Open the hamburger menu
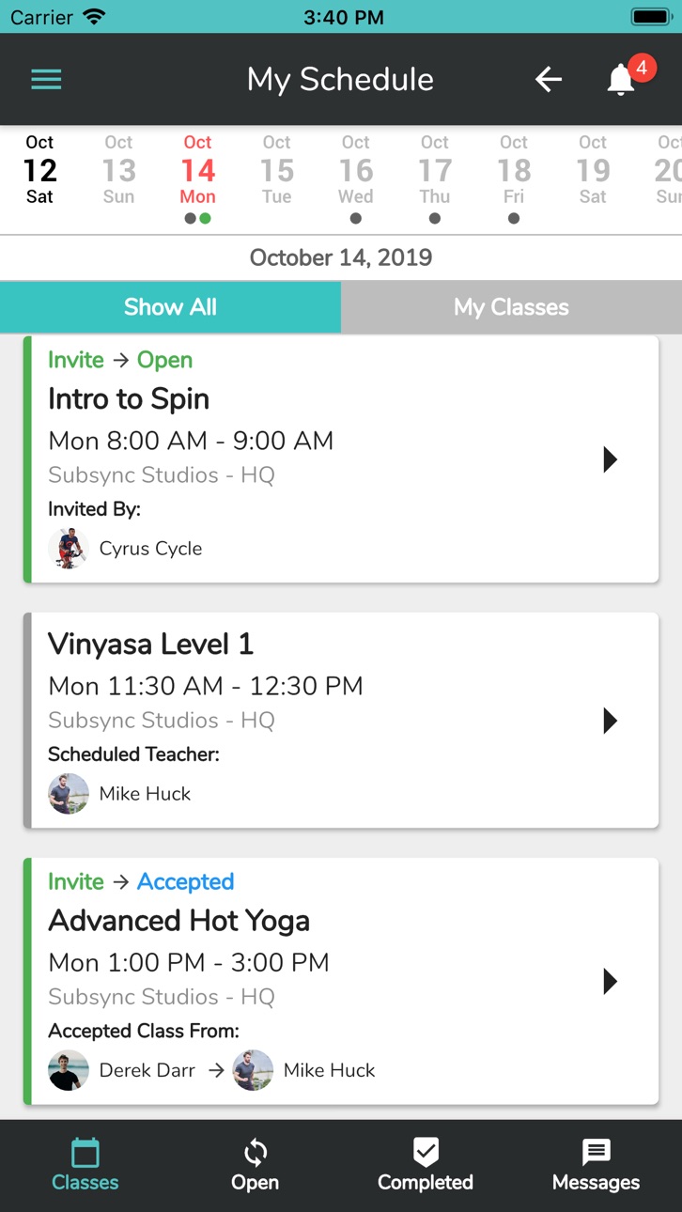The image size is (682, 1212). click(x=46, y=80)
